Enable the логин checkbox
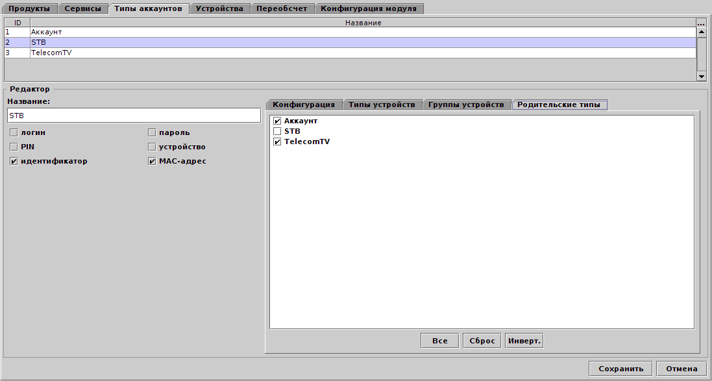The height and width of the screenshot is (381, 712). pos(14,132)
